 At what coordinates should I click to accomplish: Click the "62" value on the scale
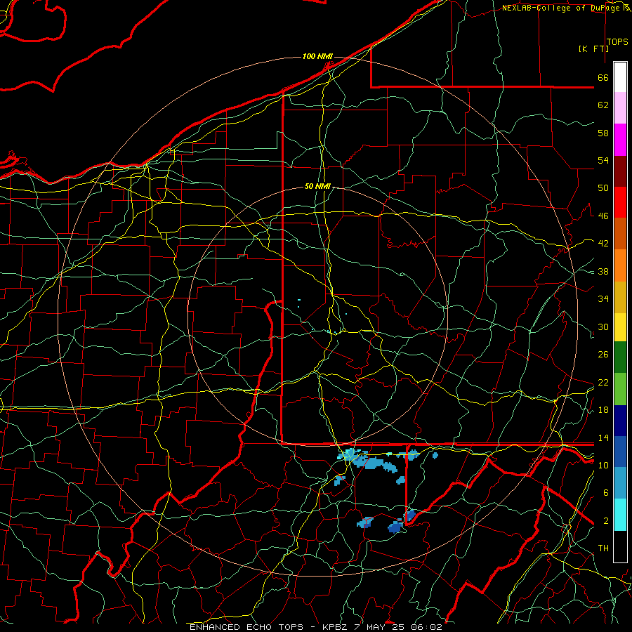603,105
